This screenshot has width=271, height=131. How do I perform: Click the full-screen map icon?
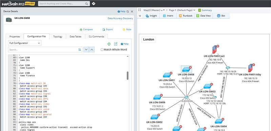(140, 10)
